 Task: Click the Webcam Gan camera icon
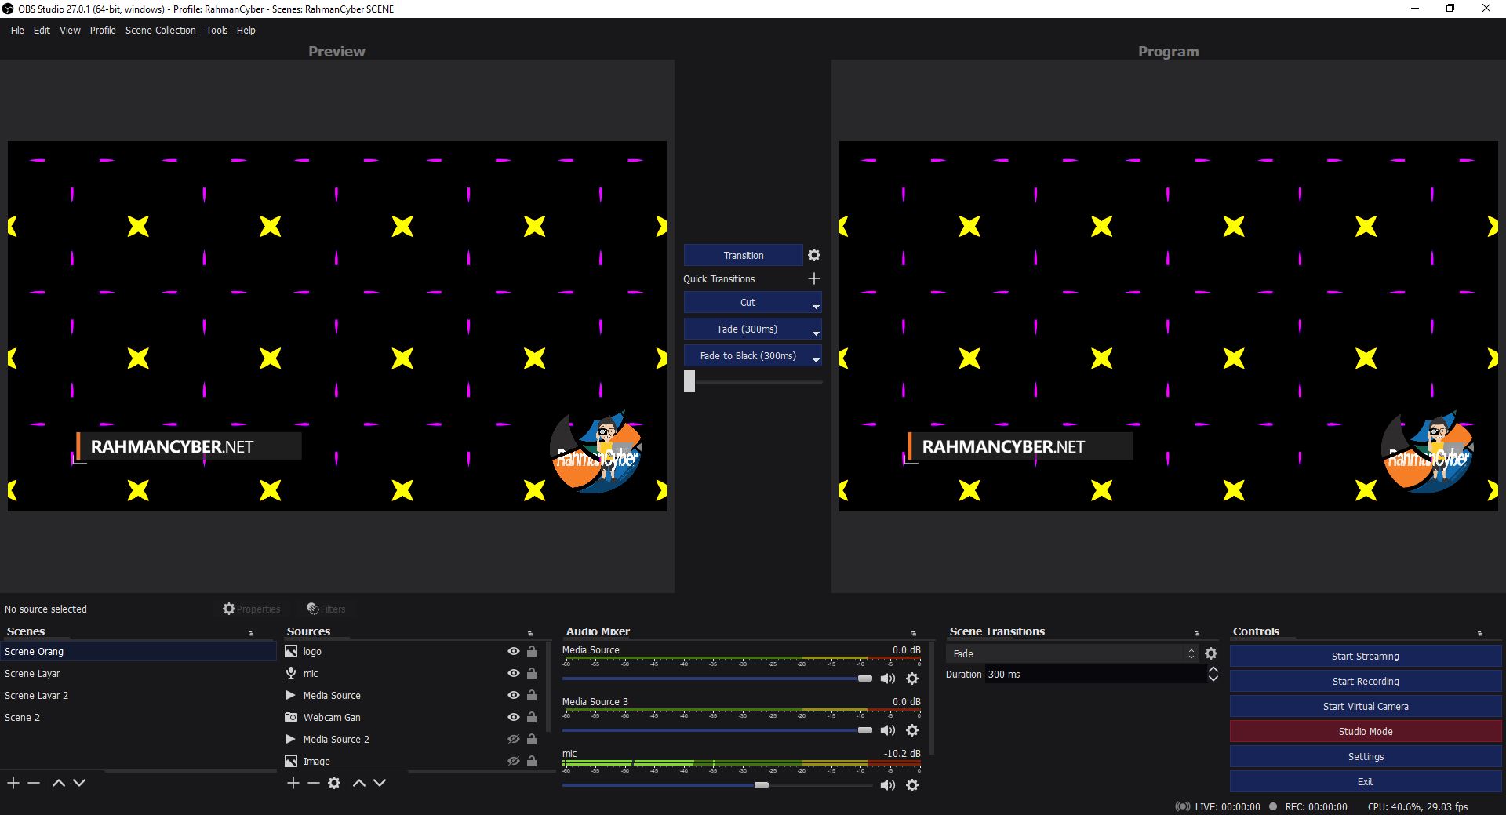click(x=291, y=717)
